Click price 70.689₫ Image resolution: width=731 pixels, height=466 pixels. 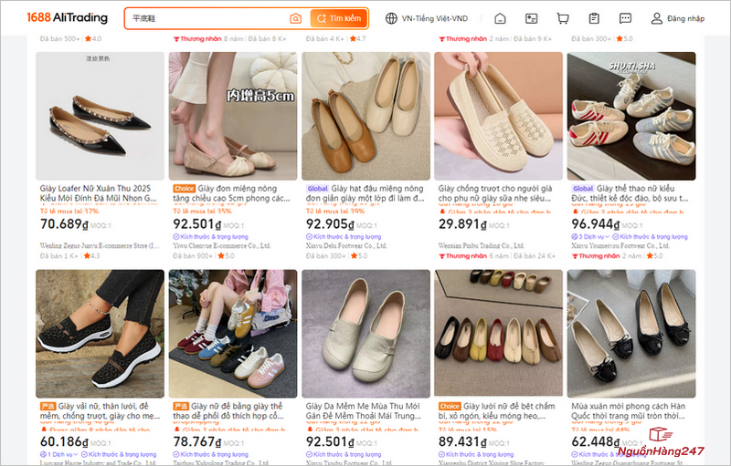[64, 224]
